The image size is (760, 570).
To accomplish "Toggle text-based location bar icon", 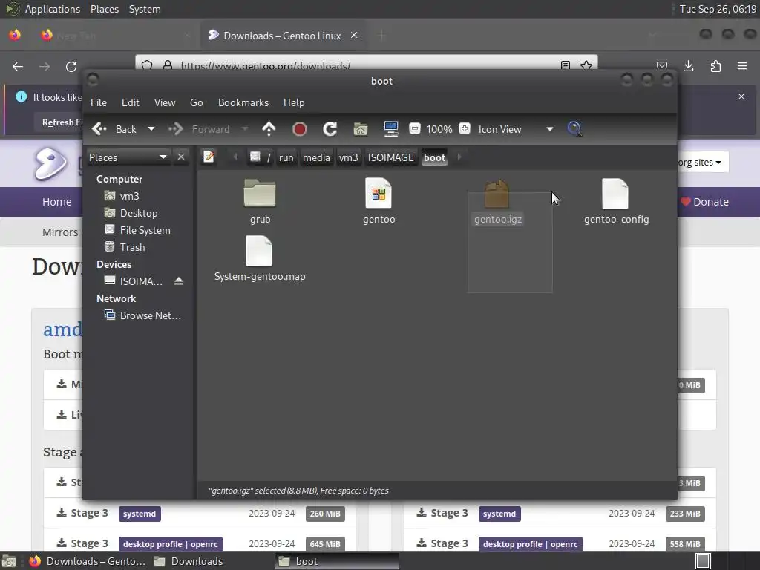I will [209, 157].
